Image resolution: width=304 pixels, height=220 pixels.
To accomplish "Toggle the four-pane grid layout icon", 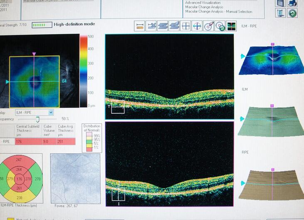I will click(185, 26).
